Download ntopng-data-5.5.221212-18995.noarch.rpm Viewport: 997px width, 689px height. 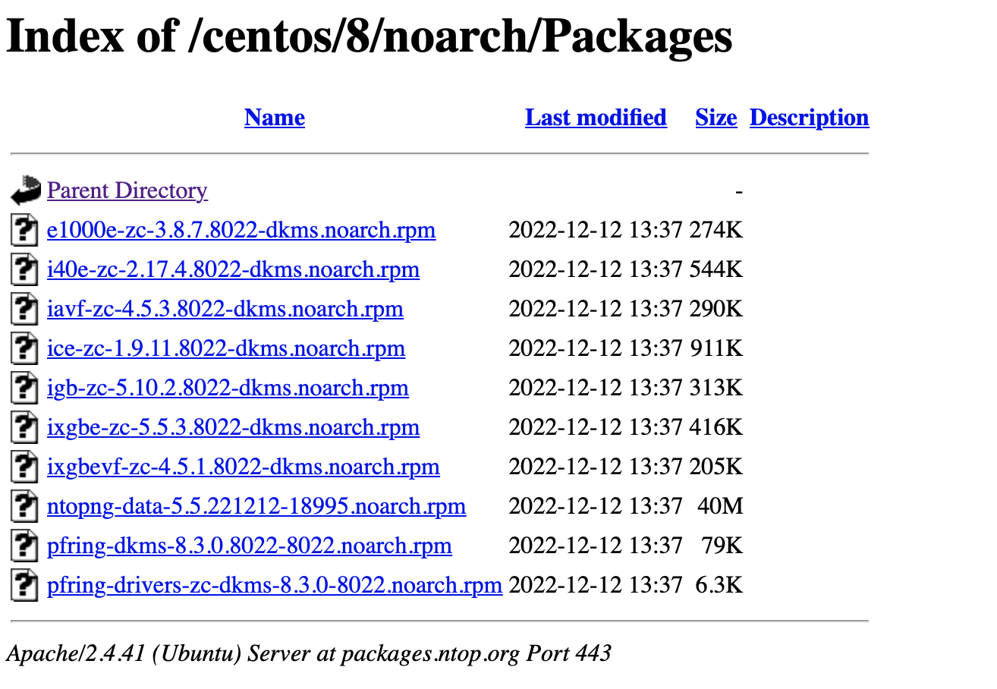256,506
